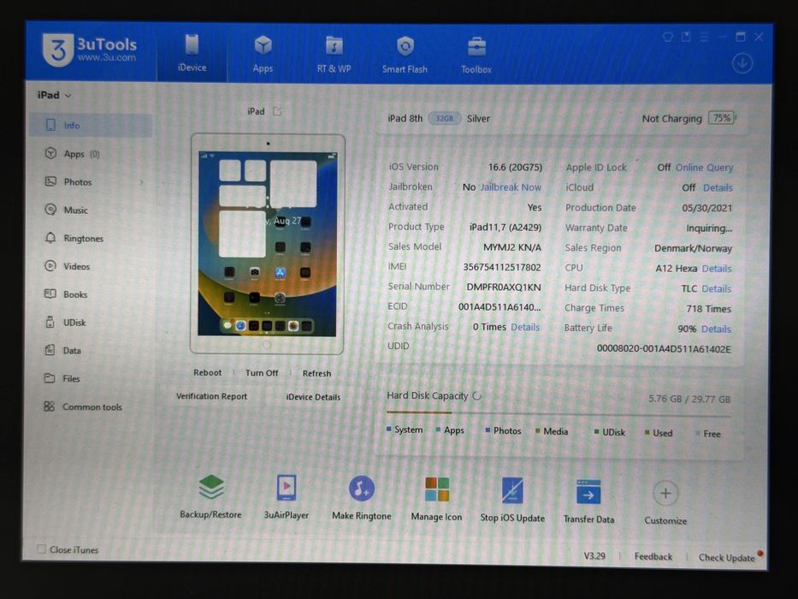Image resolution: width=798 pixels, height=599 pixels.
Task: Click the iPad screen preview thumbnail
Action: click(x=267, y=244)
